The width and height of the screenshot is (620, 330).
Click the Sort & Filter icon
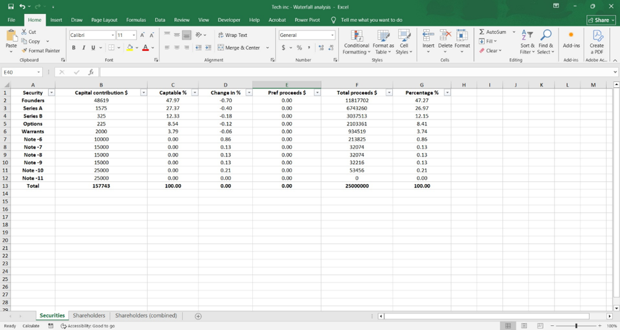pyautogui.click(x=527, y=36)
